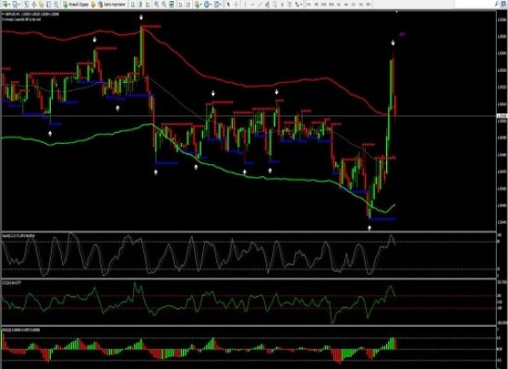Open the Market Watch window icon
508x369 pixels.
(26, 5)
